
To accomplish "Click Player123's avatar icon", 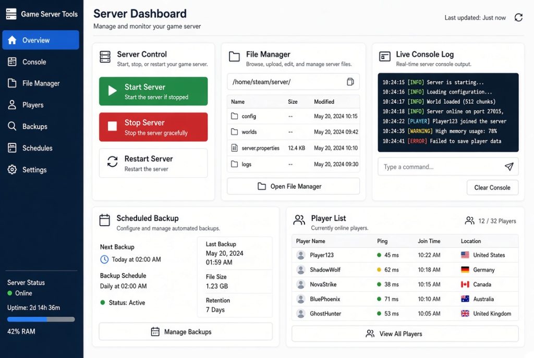I will point(301,255).
